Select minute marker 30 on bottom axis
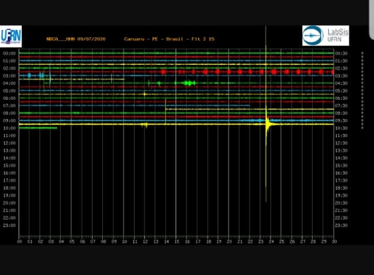 (x=333, y=241)
